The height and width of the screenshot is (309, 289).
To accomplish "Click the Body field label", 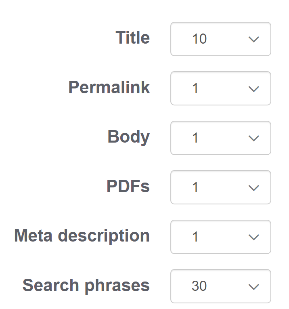I will pyautogui.click(x=128, y=137).
